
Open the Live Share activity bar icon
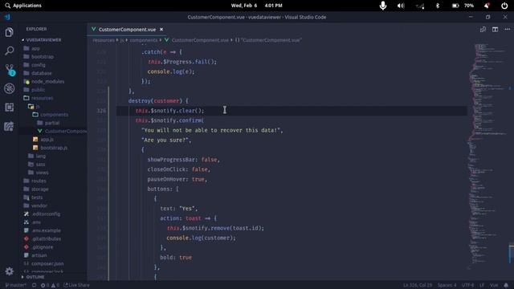9,126
